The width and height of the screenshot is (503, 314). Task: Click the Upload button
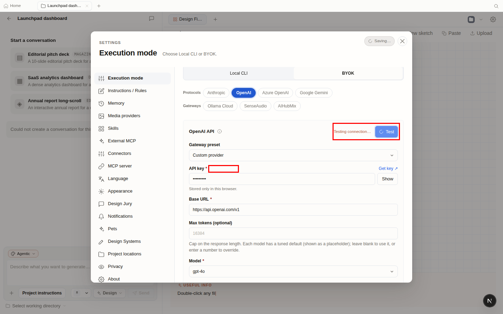pyautogui.click(x=481, y=33)
